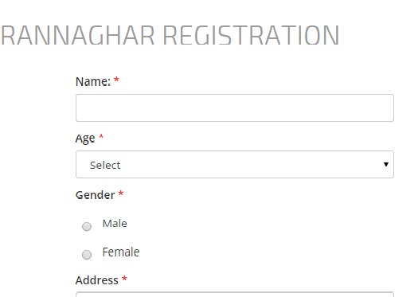This screenshot has height=297, width=418.
Task: Open the Age dropdown arrow
Action: pyautogui.click(x=385, y=165)
